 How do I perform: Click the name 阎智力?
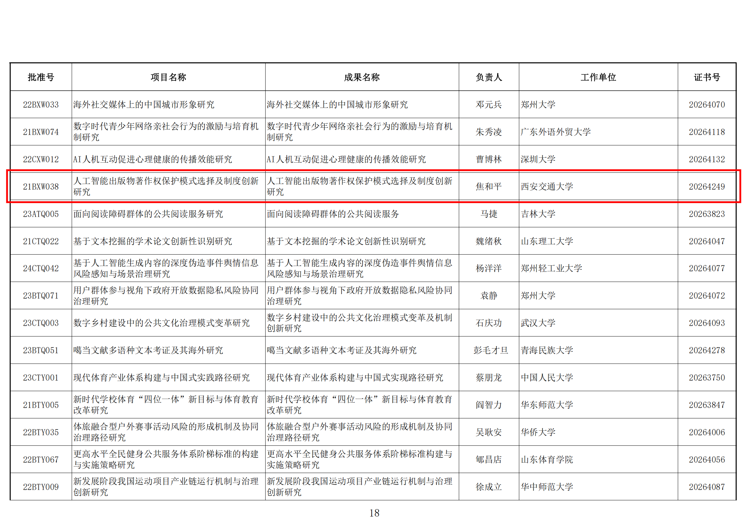489,405
